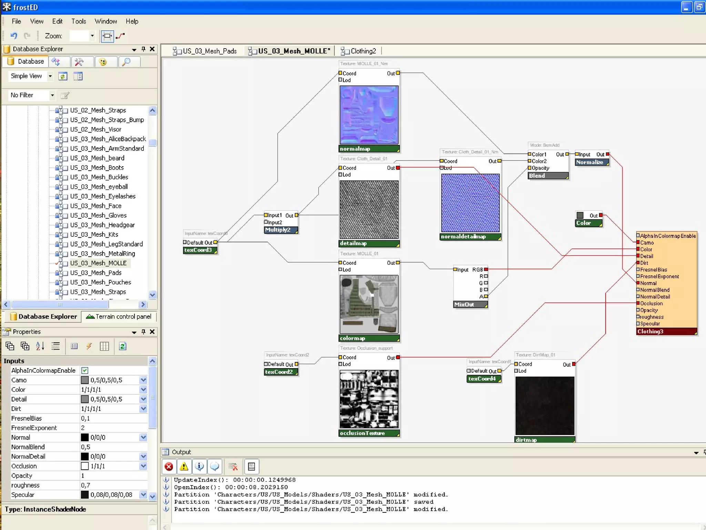Open the Tools menu
706x530 pixels.
pyautogui.click(x=79, y=21)
